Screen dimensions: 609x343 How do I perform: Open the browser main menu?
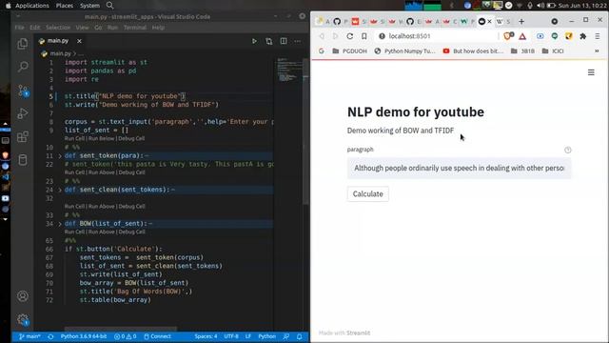click(x=598, y=36)
